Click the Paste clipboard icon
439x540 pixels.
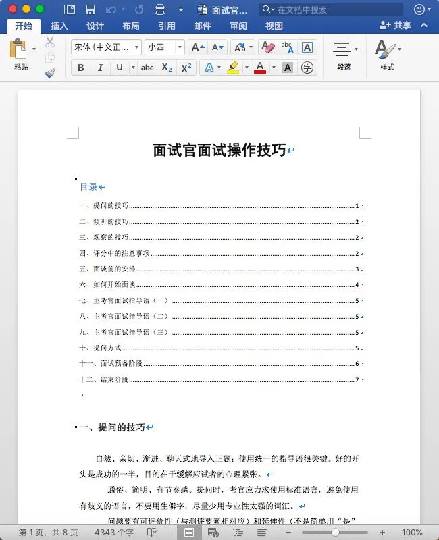click(x=18, y=49)
